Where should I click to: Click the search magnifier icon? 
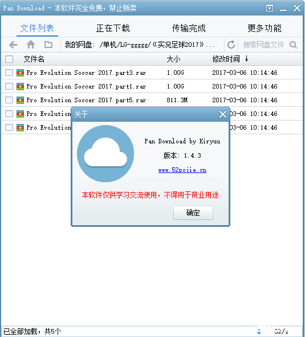click(293, 45)
